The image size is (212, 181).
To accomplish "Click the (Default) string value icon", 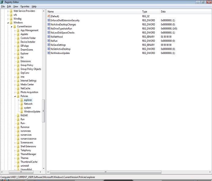I will [x=49, y=16].
